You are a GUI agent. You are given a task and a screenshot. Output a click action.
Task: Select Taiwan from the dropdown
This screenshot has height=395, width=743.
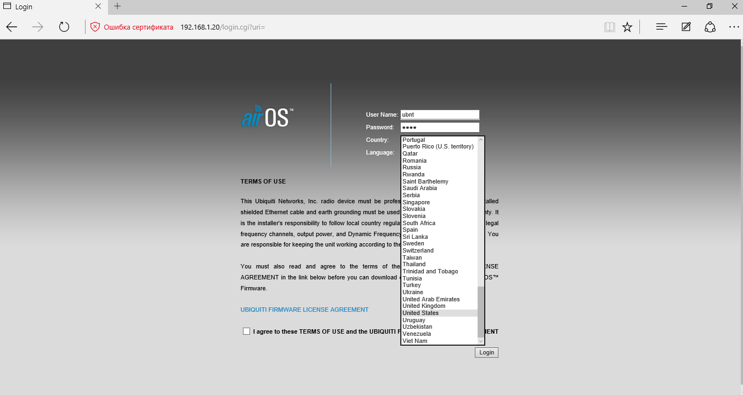(x=439, y=257)
